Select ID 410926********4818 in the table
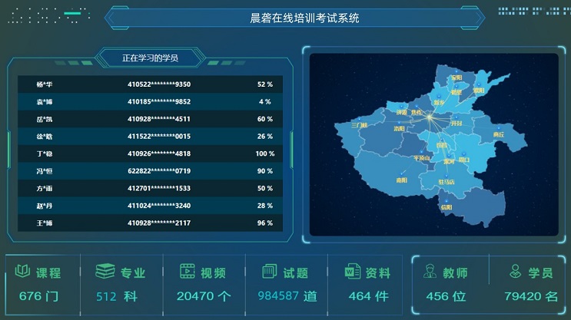Image resolution: width=571 pixels, height=320 pixels. click(159, 153)
